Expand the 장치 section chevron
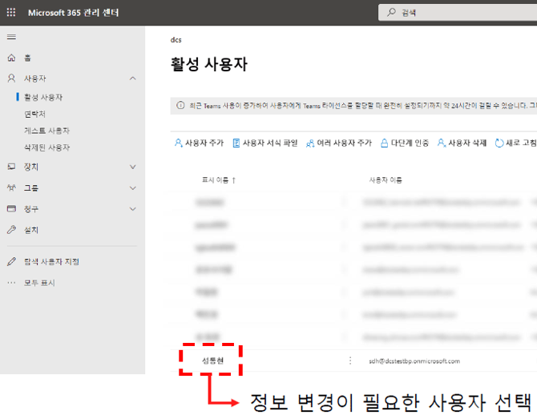The height and width of the screenshot is (419, 537). tap(133, 167)
